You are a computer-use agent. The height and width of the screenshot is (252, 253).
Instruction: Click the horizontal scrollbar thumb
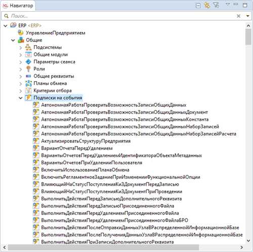[103, 247]
